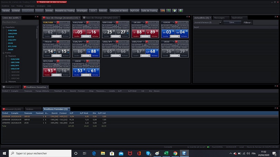Open the Journal d'erreurs dropdown

pos(220,22)
